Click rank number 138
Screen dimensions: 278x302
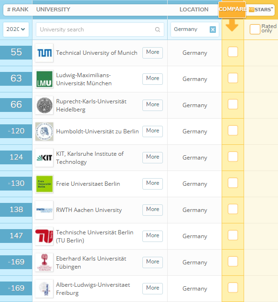16,210
